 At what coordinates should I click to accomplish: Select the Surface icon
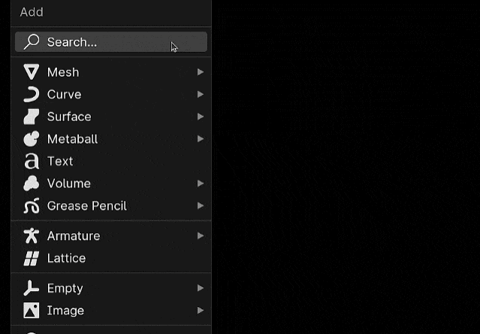32,117
